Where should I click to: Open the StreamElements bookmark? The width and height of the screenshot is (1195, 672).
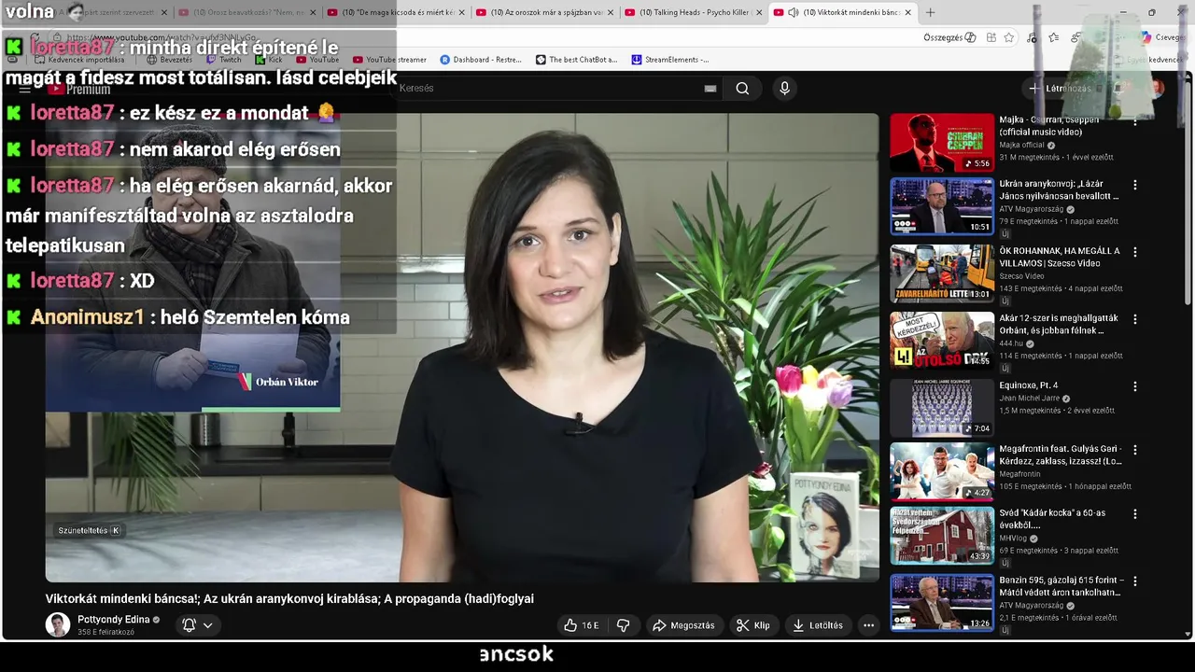[x=670, y=60]
